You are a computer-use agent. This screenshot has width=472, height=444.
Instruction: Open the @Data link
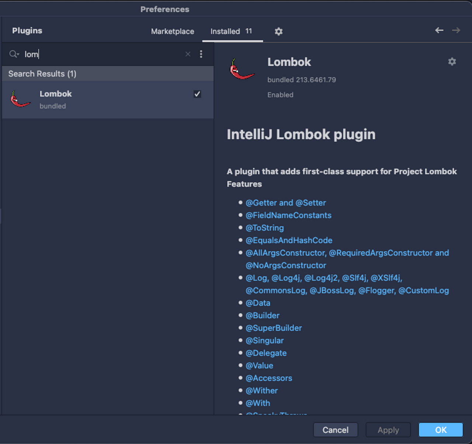[258, 303]
